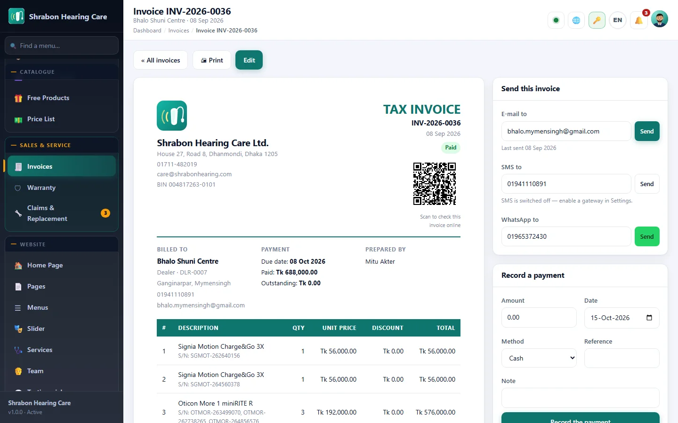Viewport: 678px width, 423px height.
Task: Click the key icon button in the top bar
Action: click(597, 20)
